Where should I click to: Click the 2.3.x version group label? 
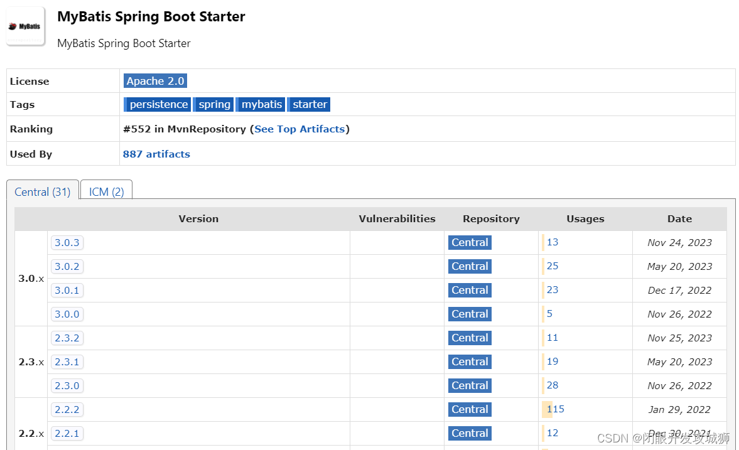31,362
